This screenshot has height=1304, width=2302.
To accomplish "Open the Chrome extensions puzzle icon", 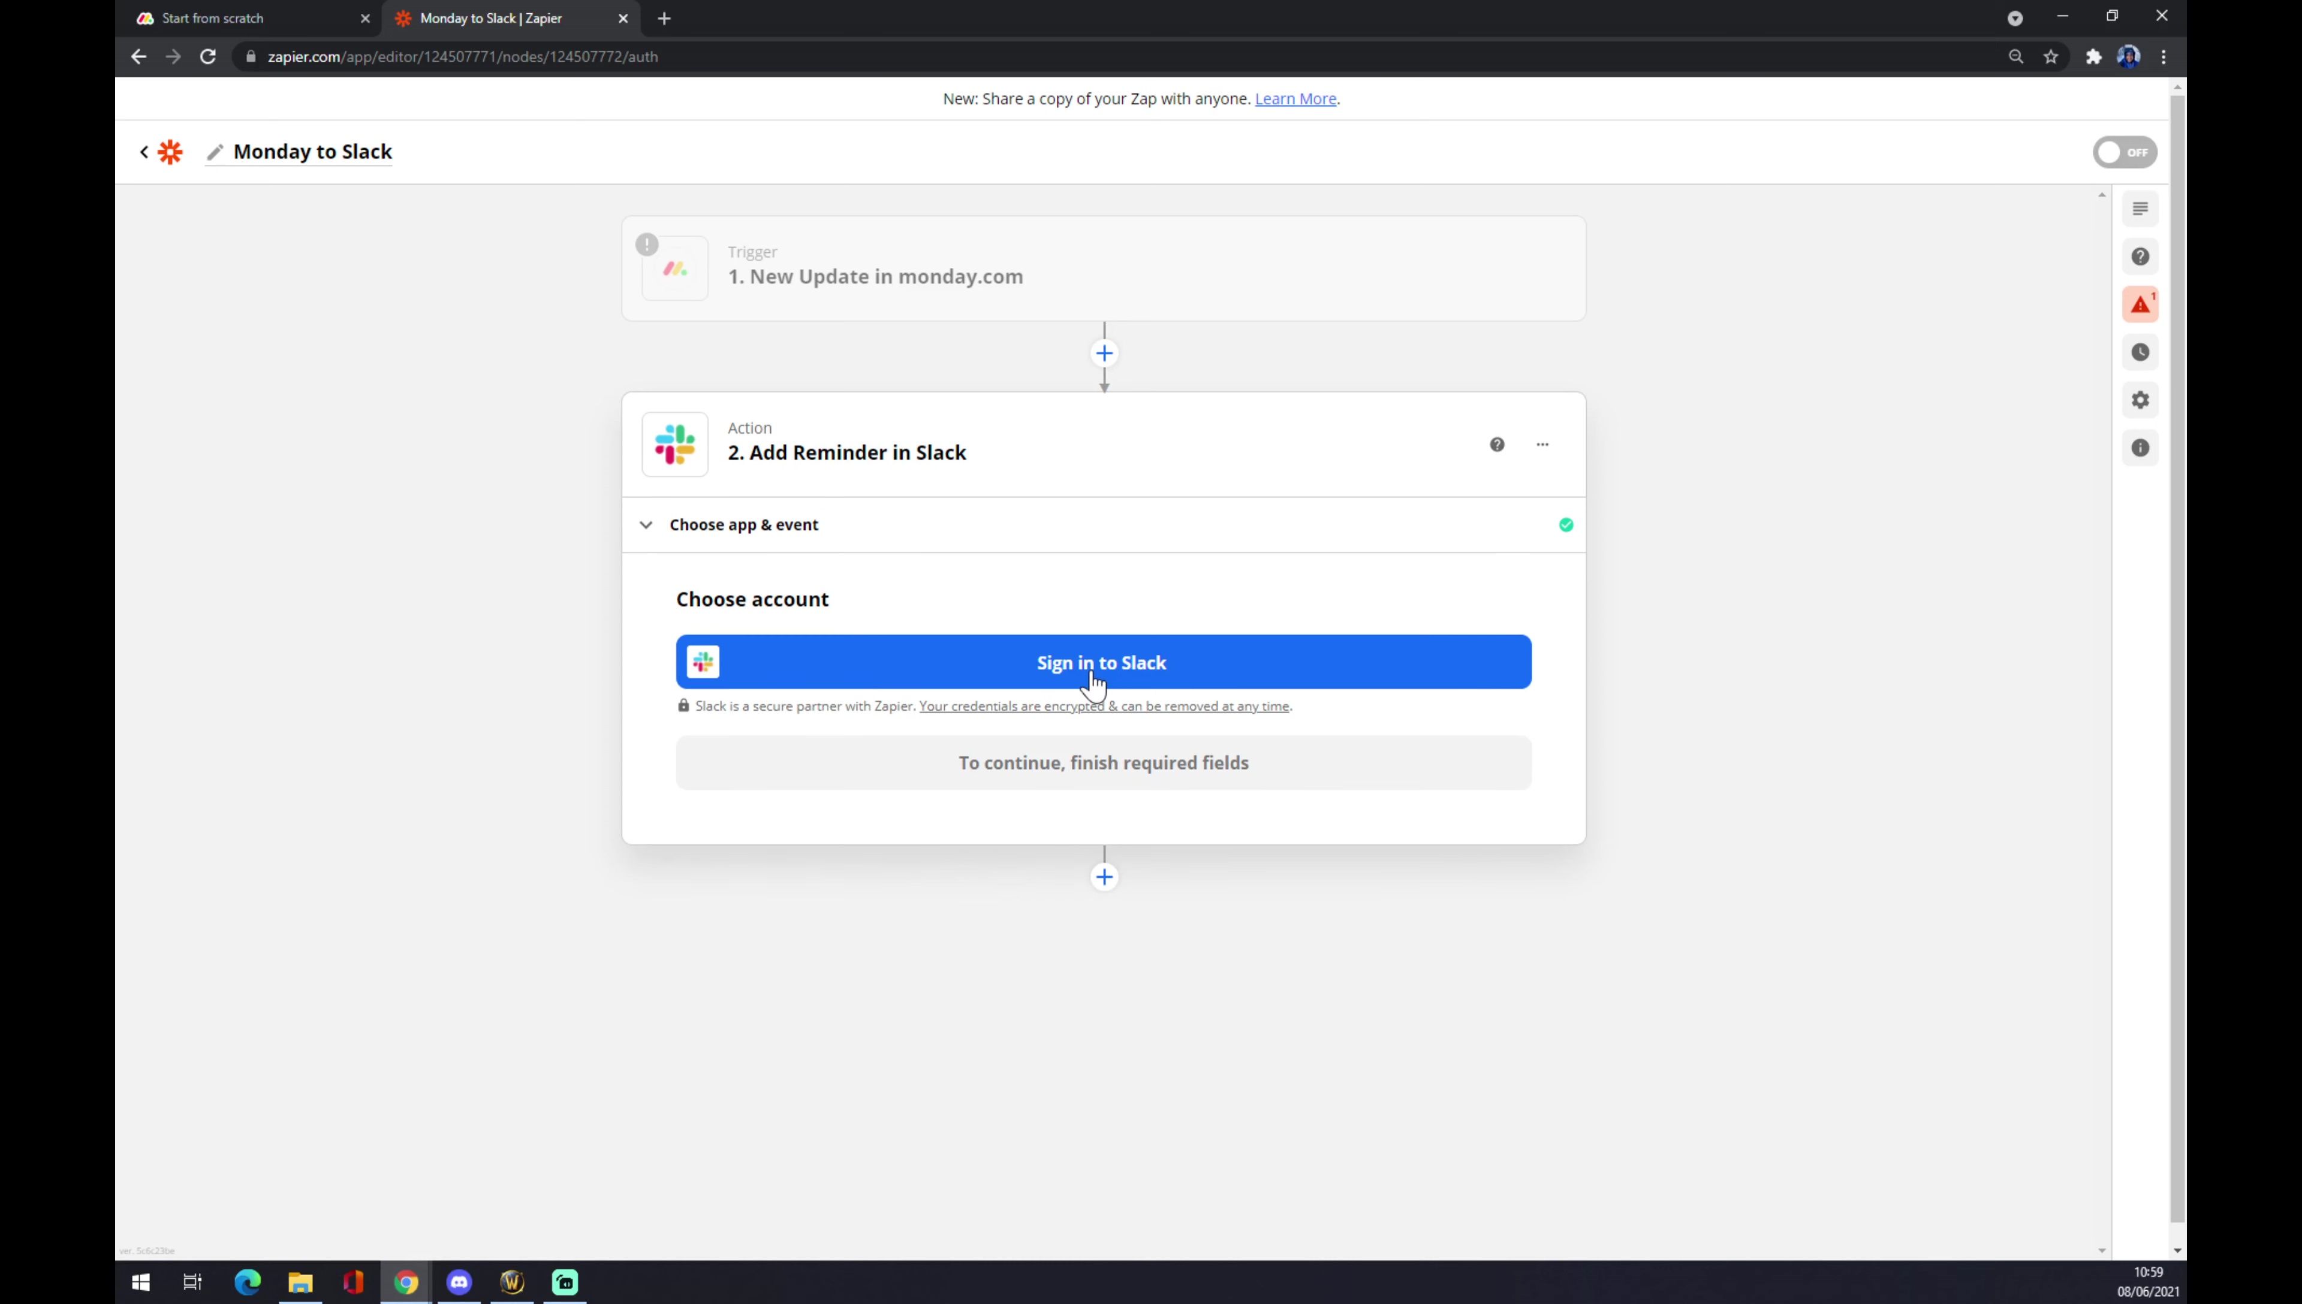I will 2093,56.
